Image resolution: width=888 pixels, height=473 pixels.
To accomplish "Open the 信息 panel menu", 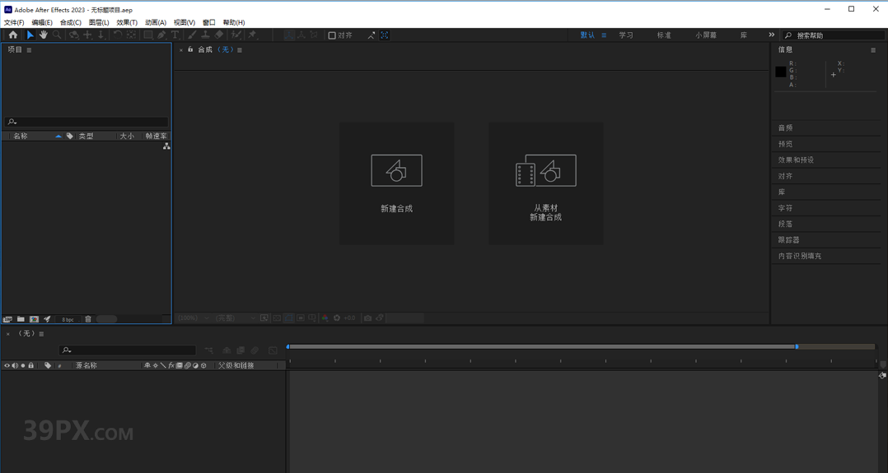I will 872,50.
